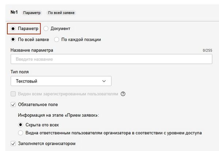Viewport: 219px width, 151px height.
Task: Click the "Обязательное поле" label text
Action: [x=38, y=105]
